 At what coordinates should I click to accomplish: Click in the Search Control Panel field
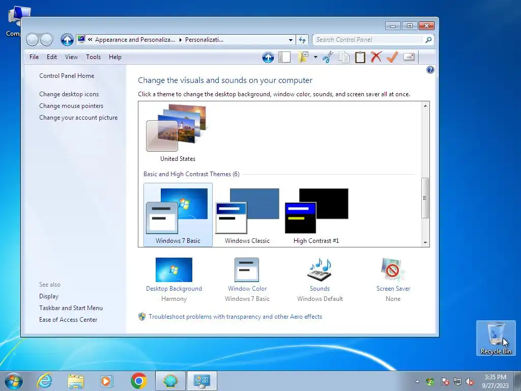pos(369,40)
